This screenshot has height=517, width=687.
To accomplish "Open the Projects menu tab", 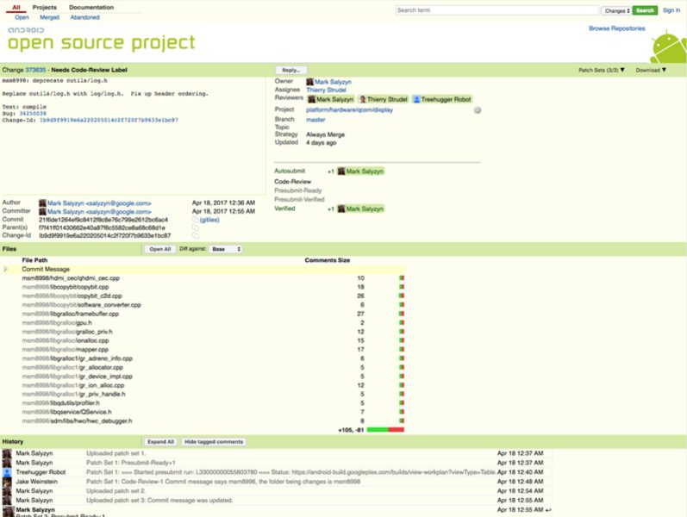I will point(44,7).
